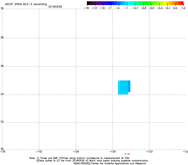The height and width of the screenshot is (165, 188).
Task: Click color scale label "-7"
Action: point(110,8)
